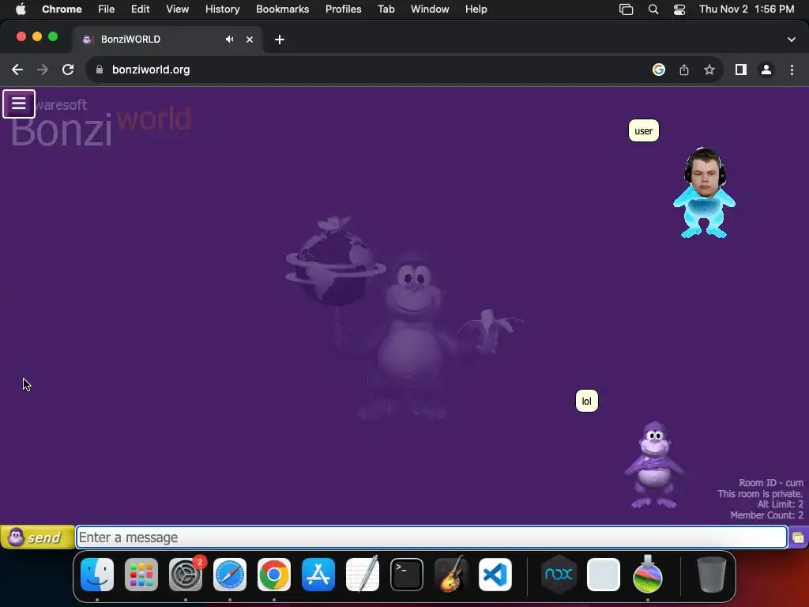Image resolution: width=809 pixels, height=607 pixels.
Task: Mute the BonziWORLD tab audio icon
Action: click(x=230, y=40)
